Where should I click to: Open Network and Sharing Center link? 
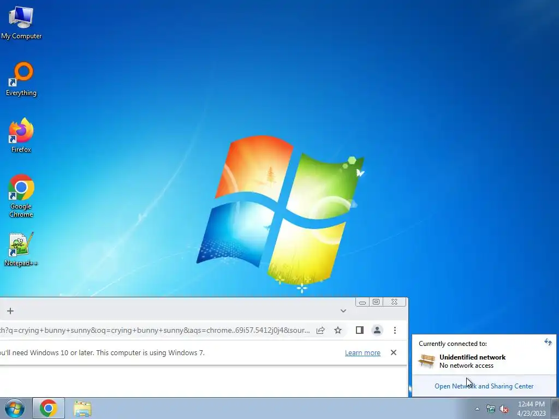pos(484,386)
